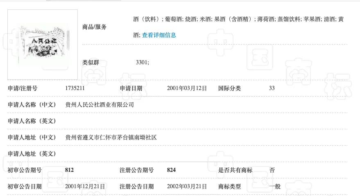Click the 商标类型 label
Screen dimensions: 360x196
(229, 186)
